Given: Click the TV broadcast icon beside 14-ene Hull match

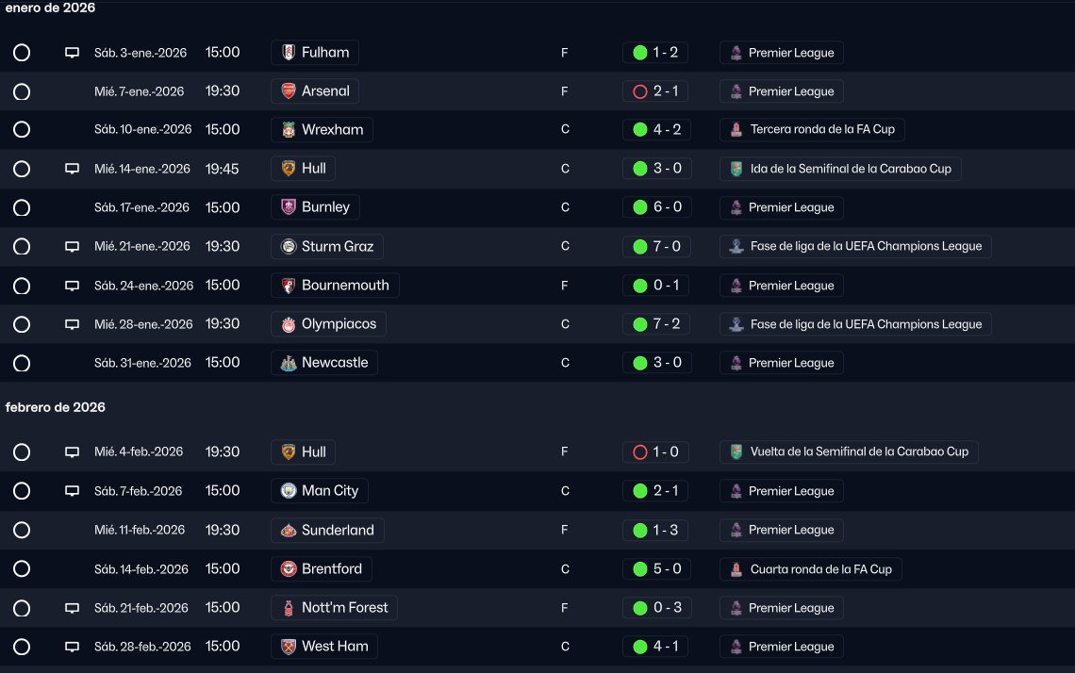Looking at the screenshot, I should coord(72,169).
